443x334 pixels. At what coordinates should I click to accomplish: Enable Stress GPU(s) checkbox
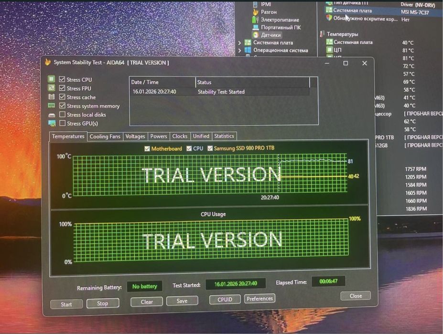click(x=63, y=123)
